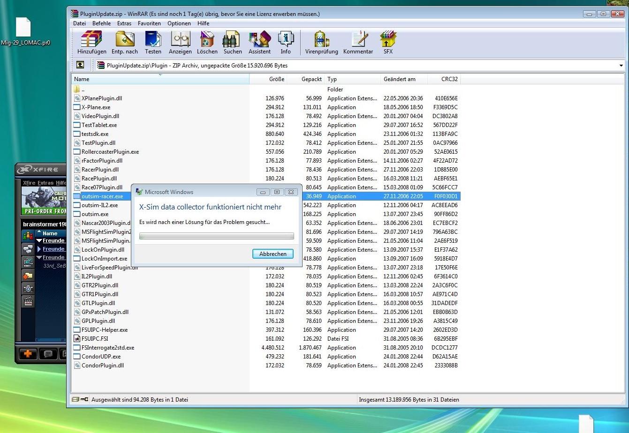Select GTLPlugin.dll file row

(266, 303)
